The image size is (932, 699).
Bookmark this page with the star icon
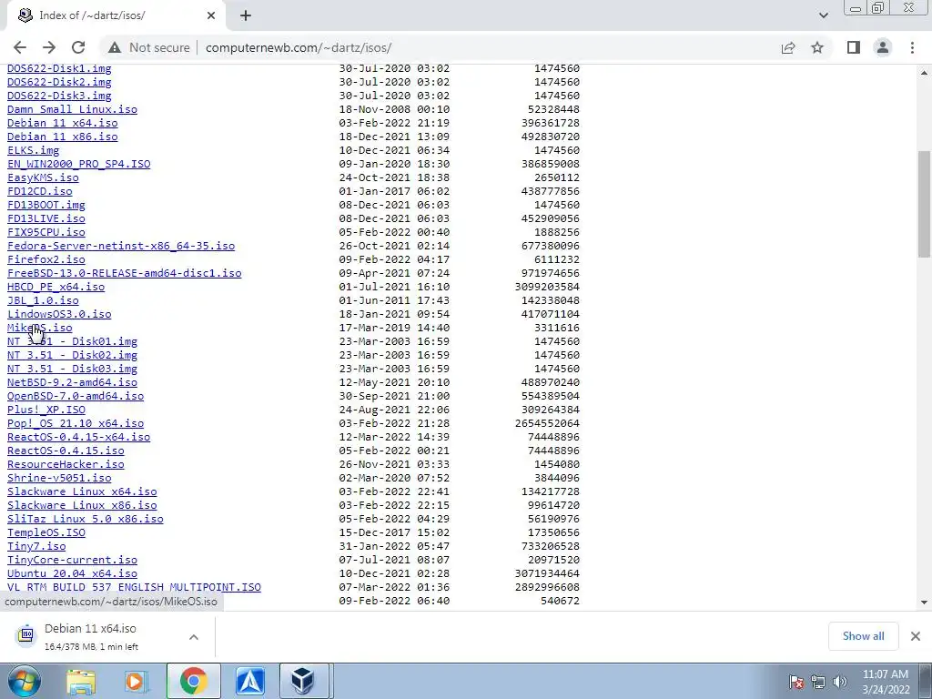point(817,47)
